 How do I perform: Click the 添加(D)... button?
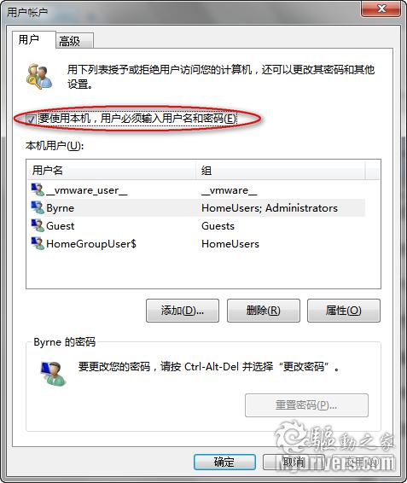pos(183,311)
